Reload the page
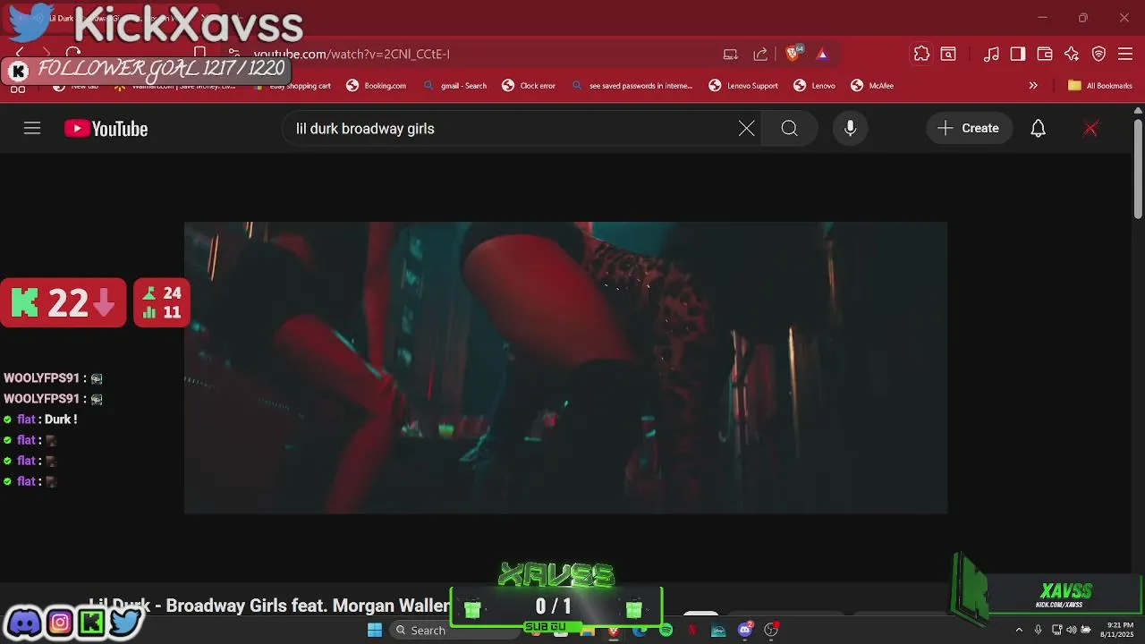 (73, 53)
